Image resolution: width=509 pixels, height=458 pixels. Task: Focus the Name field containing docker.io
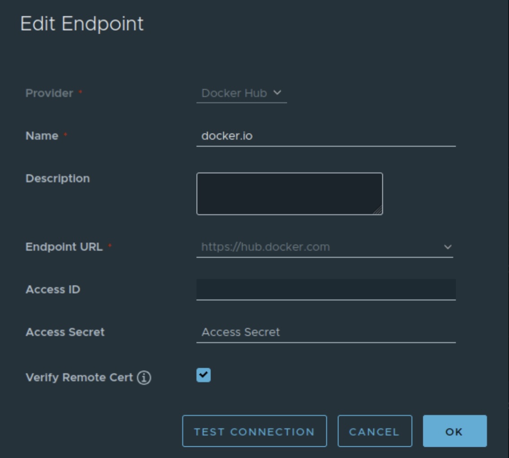pos(325,136)
